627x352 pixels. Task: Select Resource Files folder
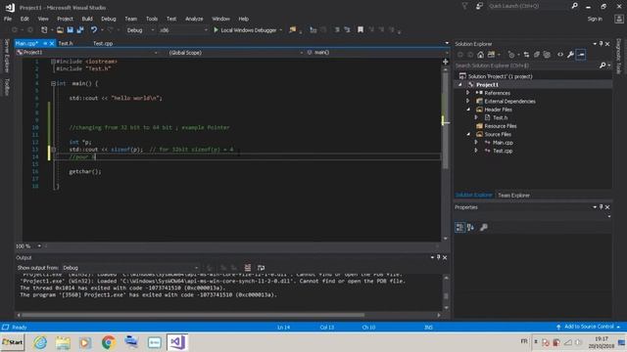coord(501,126)
